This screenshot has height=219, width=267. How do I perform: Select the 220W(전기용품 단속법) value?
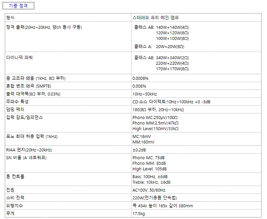[155, 198]
